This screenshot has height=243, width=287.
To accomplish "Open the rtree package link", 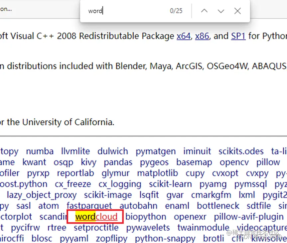I will (x=57, y=227).
